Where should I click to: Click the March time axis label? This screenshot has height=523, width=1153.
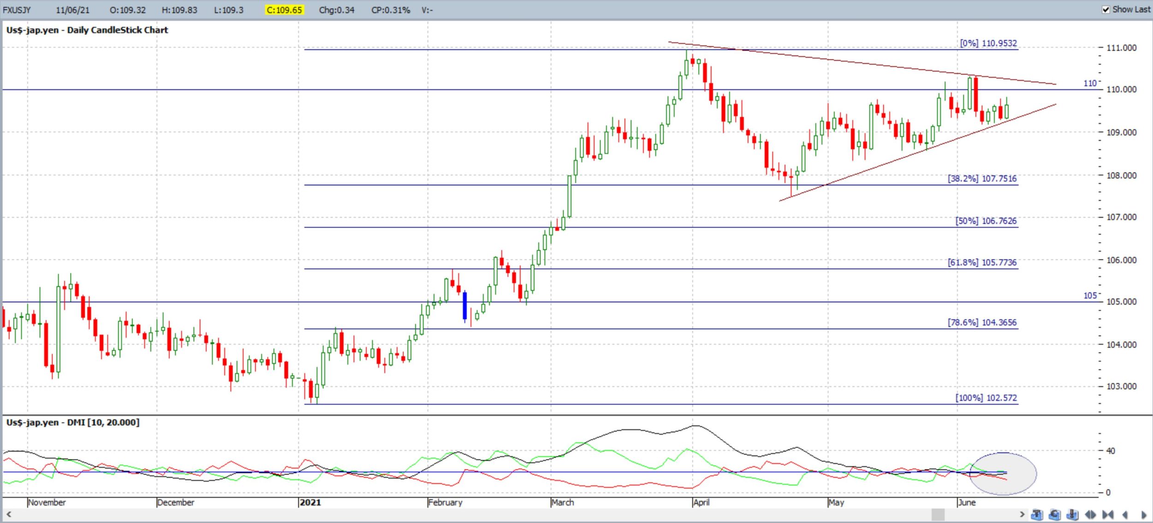[563, 503]
